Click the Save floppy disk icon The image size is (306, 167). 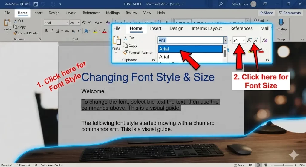coord(36,4)
